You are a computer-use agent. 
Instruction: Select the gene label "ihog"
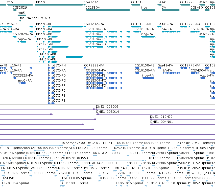(x=144, y=7)
